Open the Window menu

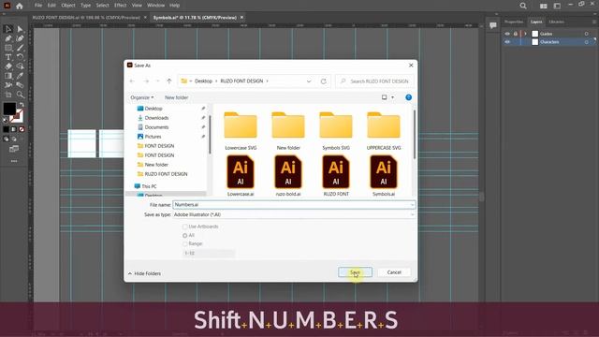155,6
